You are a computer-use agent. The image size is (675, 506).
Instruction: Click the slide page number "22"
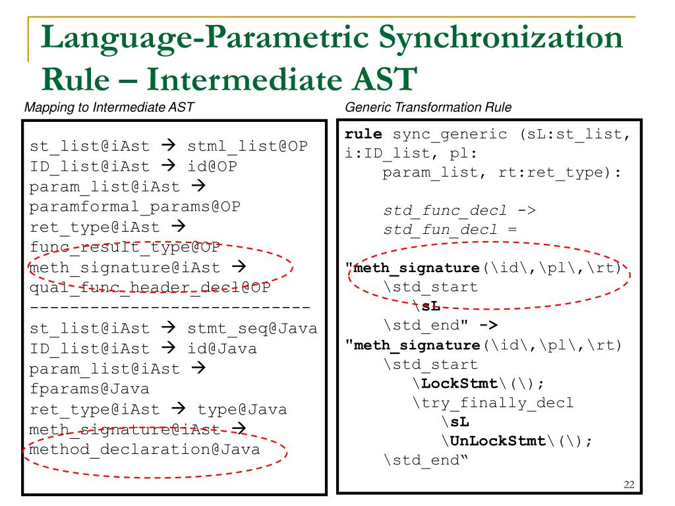(629, 484)
